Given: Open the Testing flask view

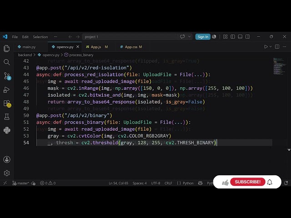Looking at the screenshot, I should [7, 117].
